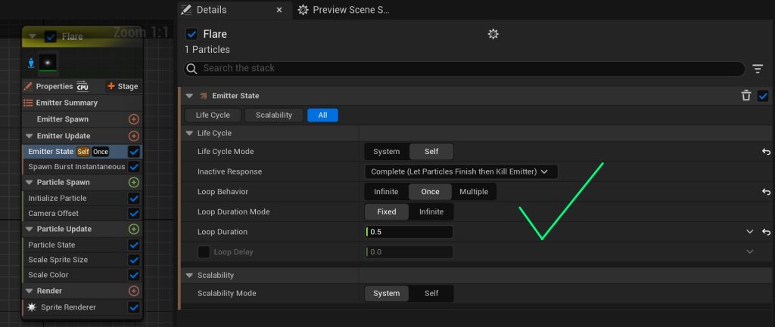Delete the Emitter State module

pos(746,96)
